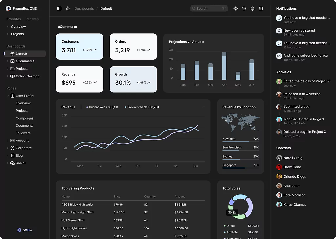Open the history clock icon in toolbar
Viewport: 336px width, 239px height.
244,8
